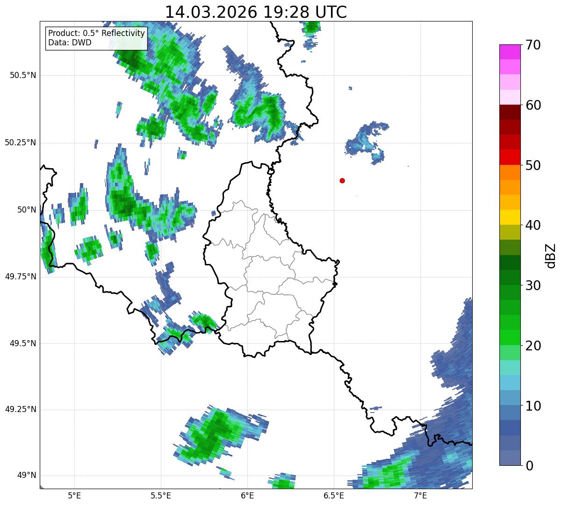Click the 5°E longitude label
Viewport: 562px width, 505px height.
(74, 495)
